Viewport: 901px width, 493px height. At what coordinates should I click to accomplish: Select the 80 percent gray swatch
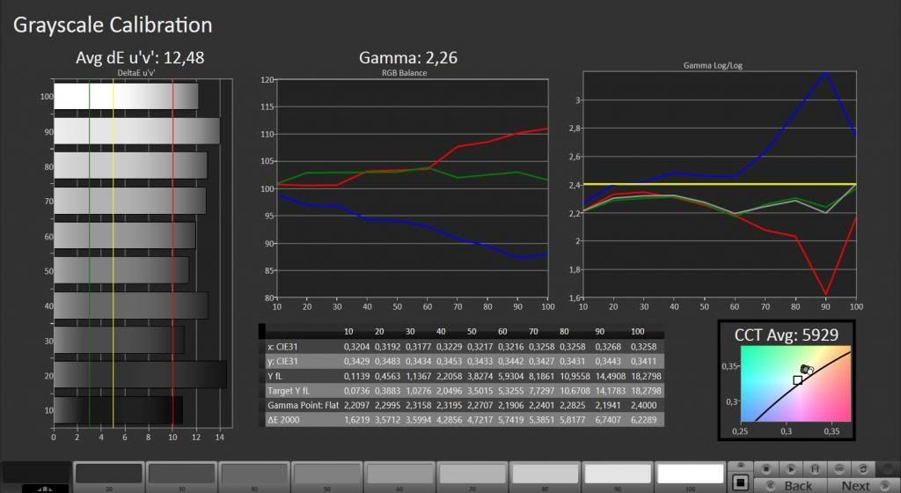pyautogui.click(x=545, y=475)
